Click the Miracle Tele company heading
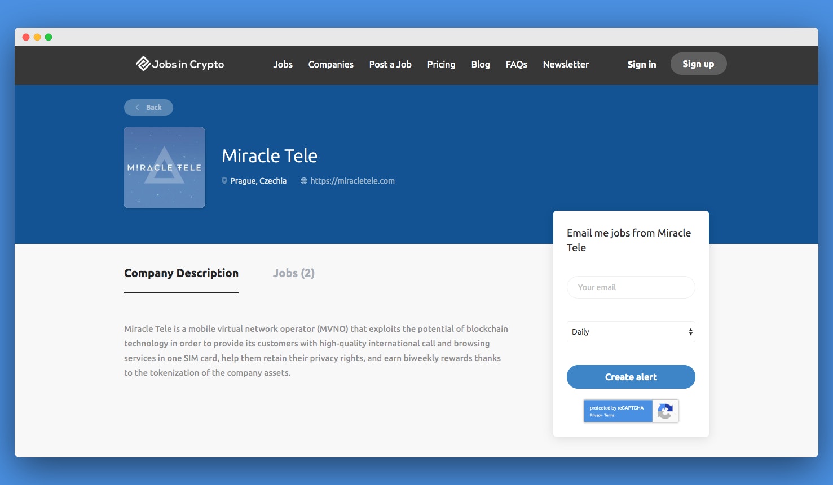Screen dimensions: 833x485 pyautogui.click(x=270, y=155)
